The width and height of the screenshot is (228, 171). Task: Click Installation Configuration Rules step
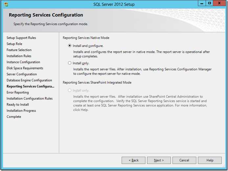click(30, 99)
